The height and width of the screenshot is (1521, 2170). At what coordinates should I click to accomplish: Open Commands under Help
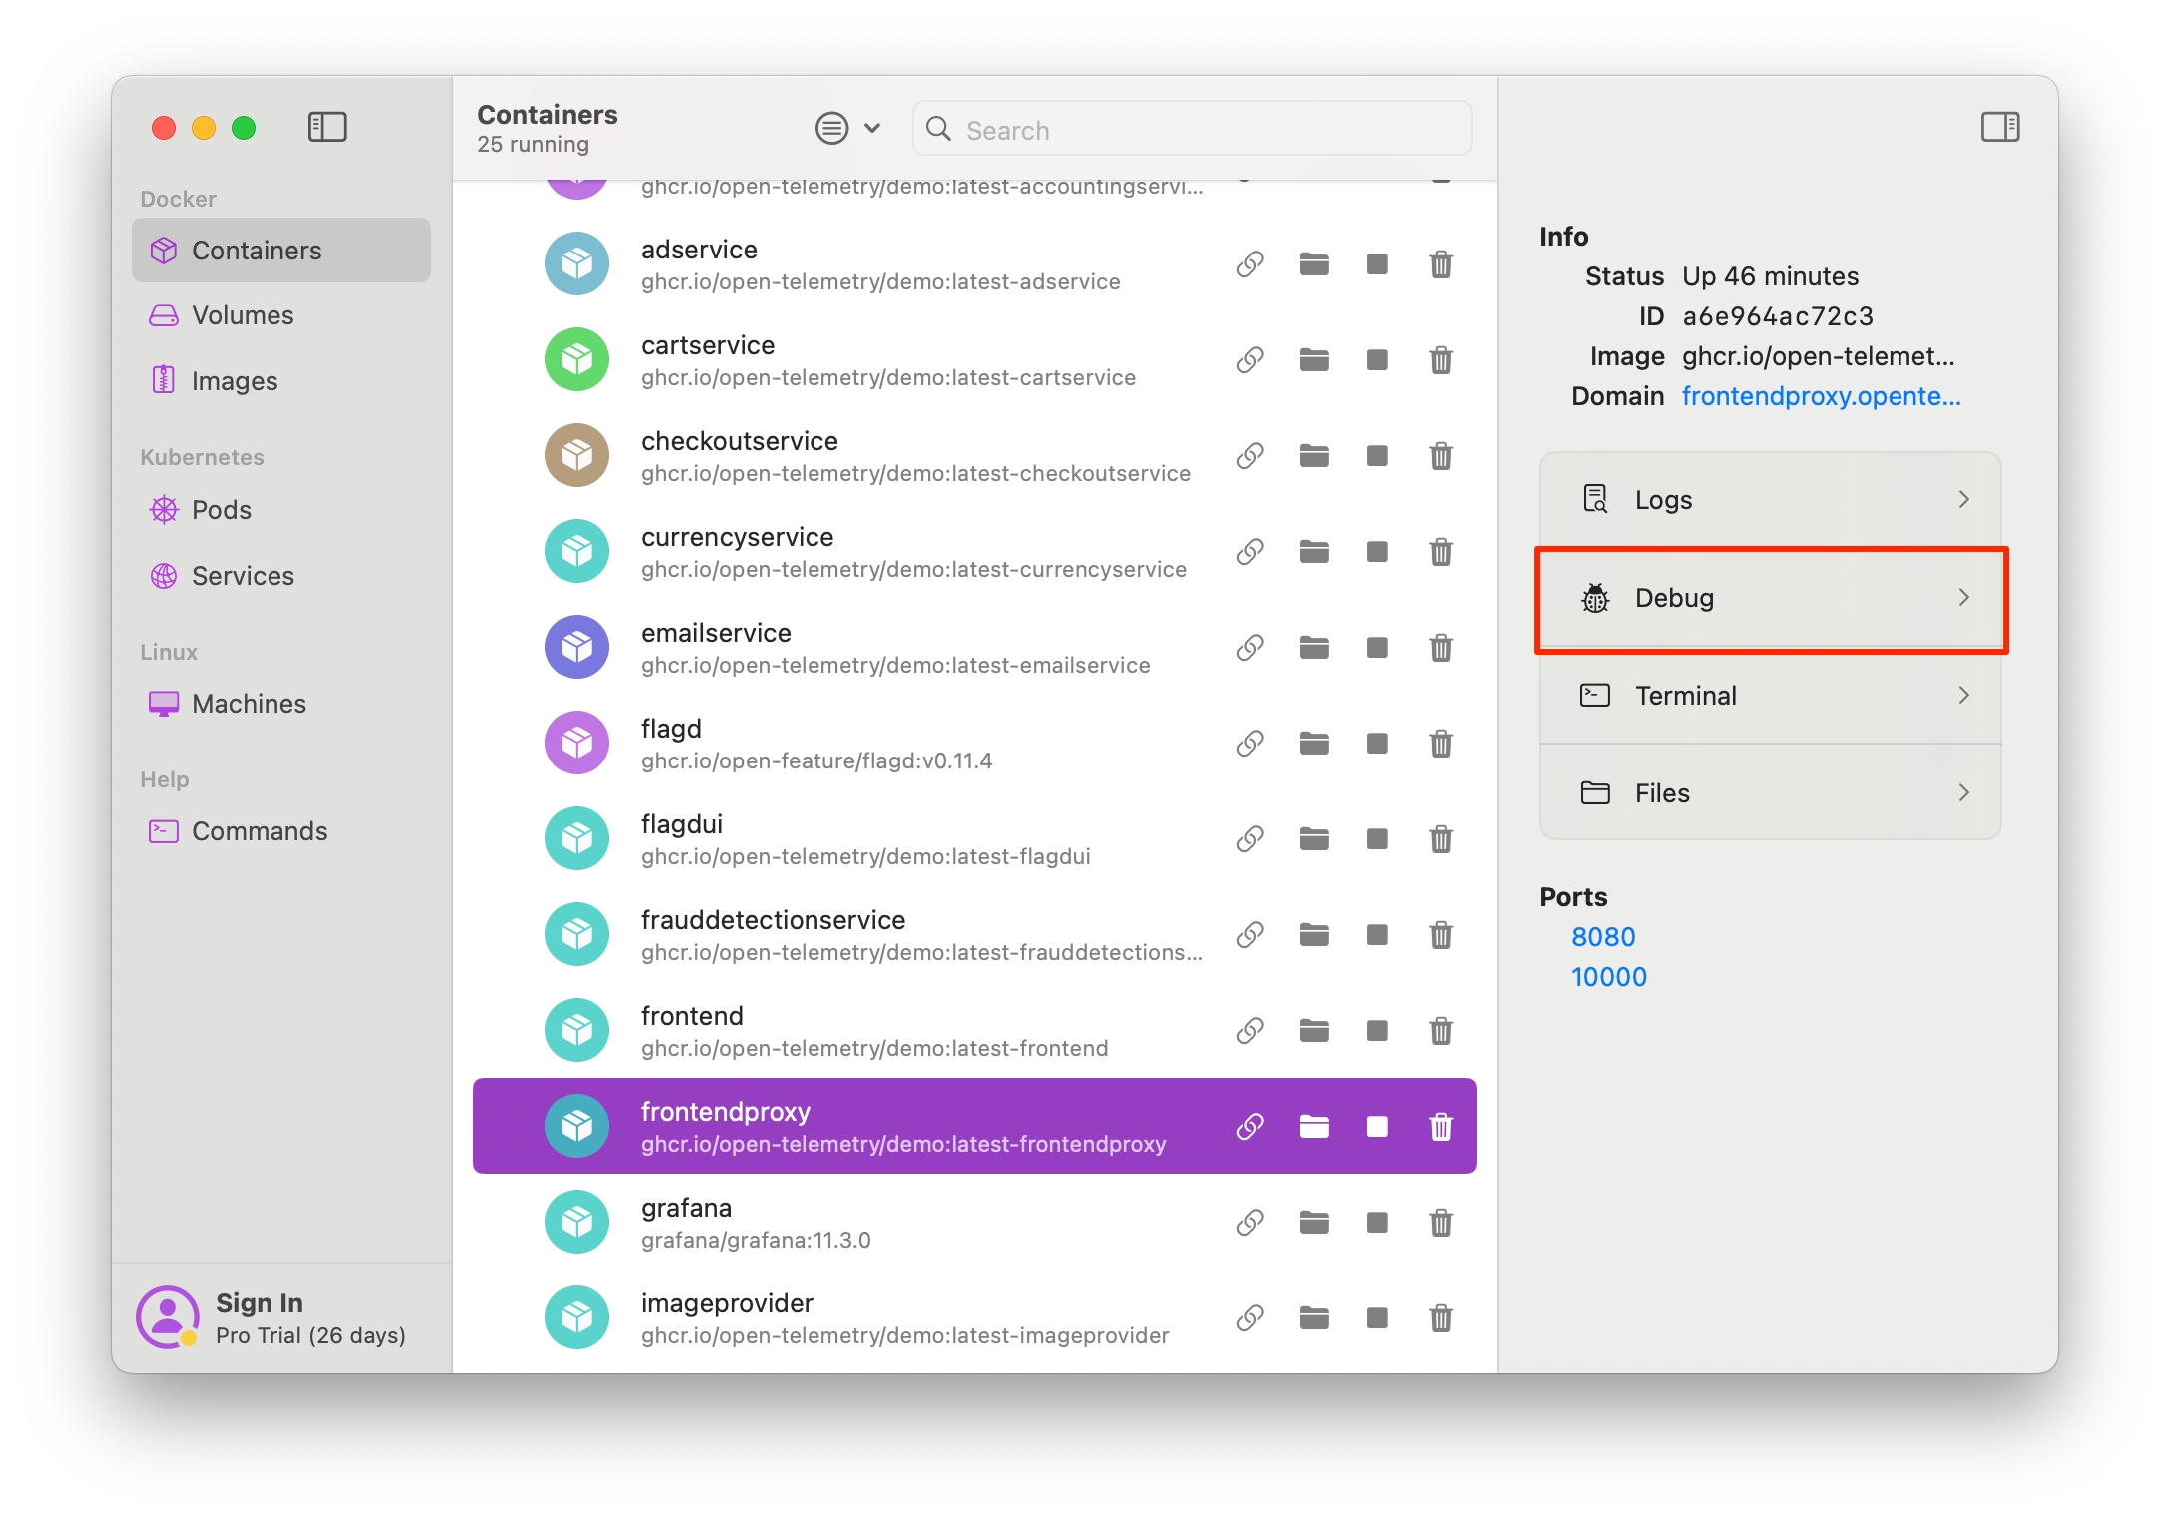(x=281, y=831)
